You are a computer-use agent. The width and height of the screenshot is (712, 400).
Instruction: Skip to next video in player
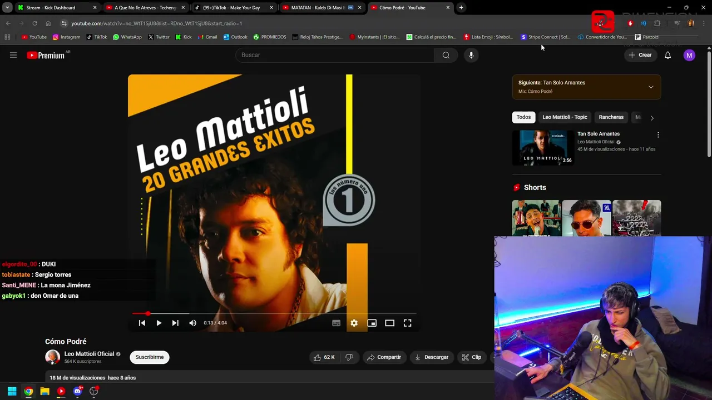coord(175,323)
